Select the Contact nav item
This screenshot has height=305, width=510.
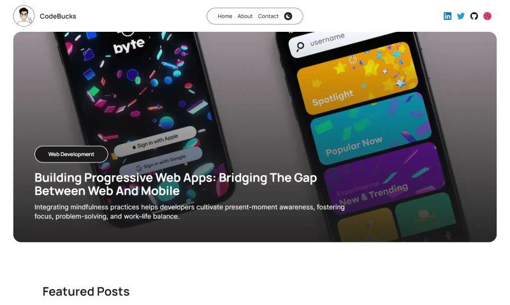[x=268, y=17]
